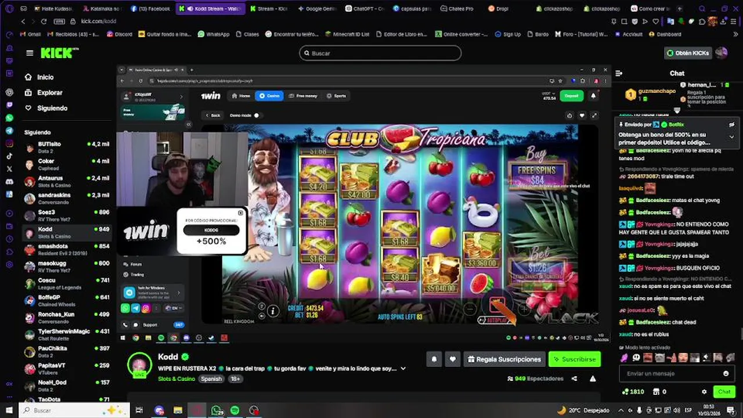743x418 pixels.
Task: Open TikTok in the browser sidebar
Action: click(9, 156)
